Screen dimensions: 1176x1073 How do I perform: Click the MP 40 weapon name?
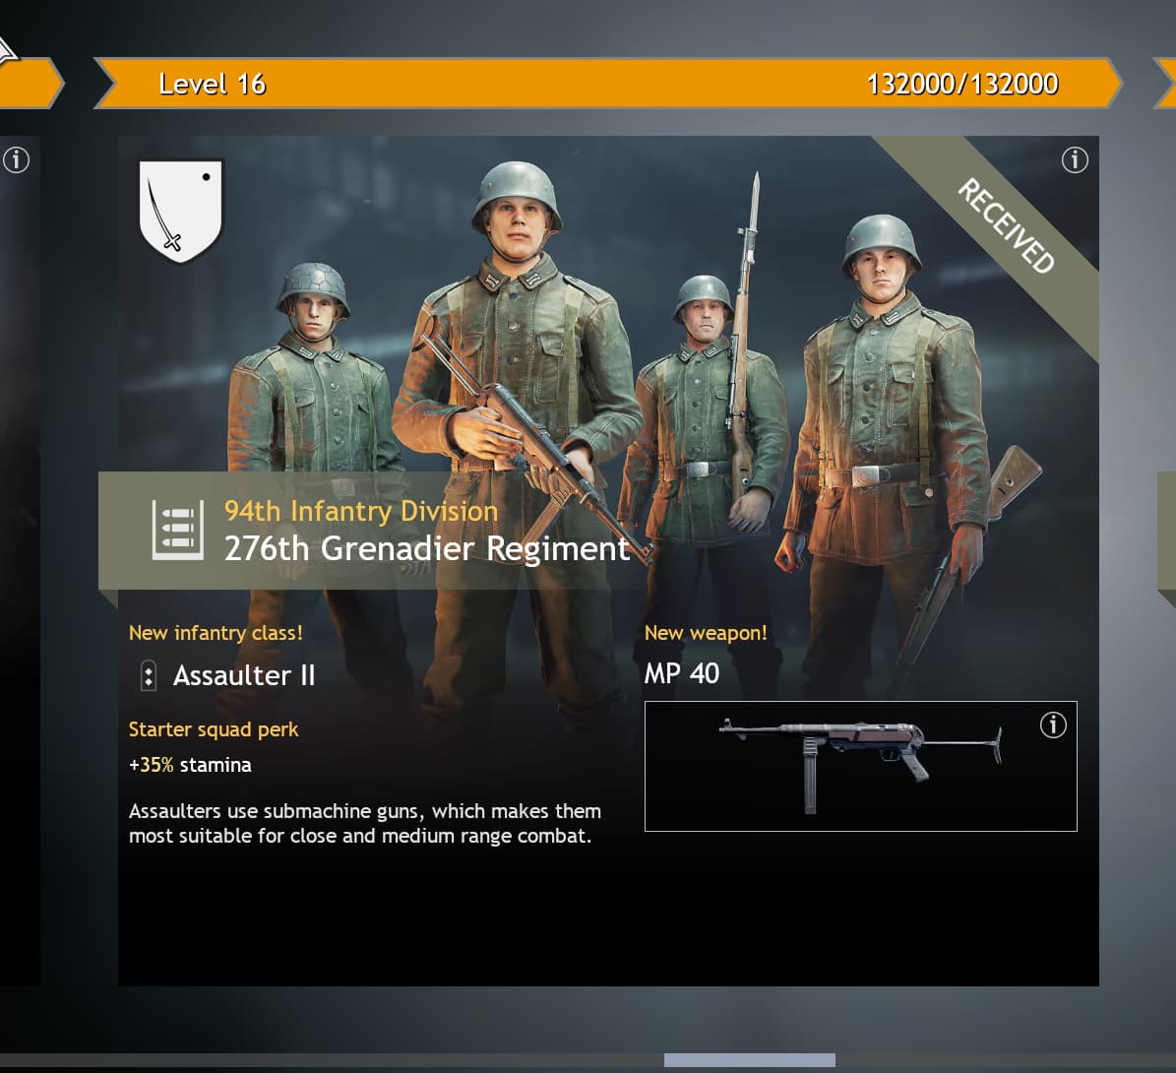(682, 673)
